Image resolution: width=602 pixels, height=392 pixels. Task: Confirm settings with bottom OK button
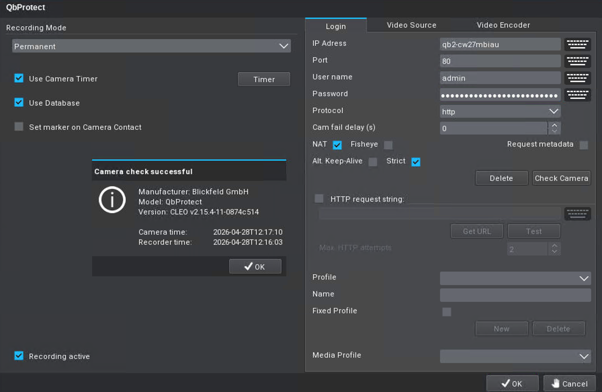512,383
